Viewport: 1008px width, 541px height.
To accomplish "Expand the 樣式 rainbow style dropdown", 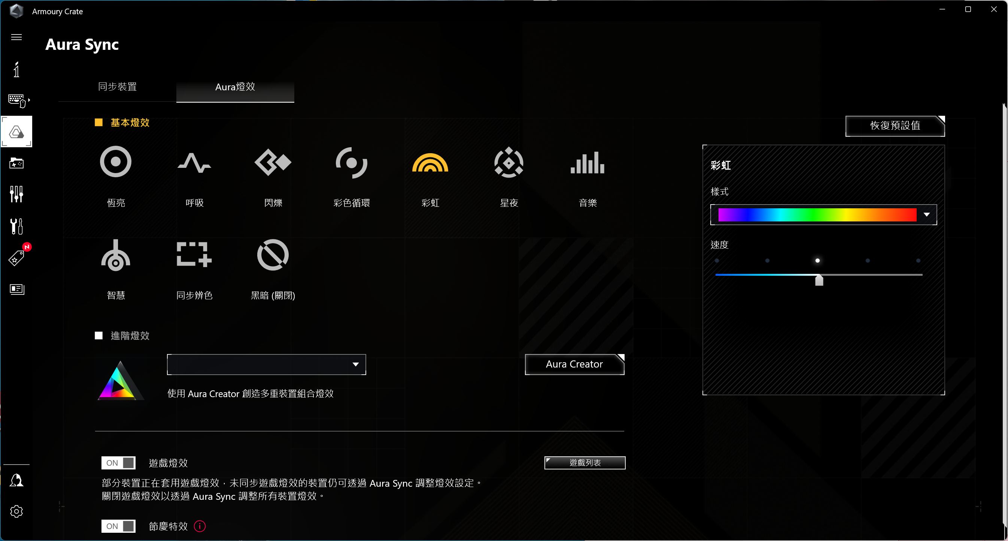I will 927,215.
